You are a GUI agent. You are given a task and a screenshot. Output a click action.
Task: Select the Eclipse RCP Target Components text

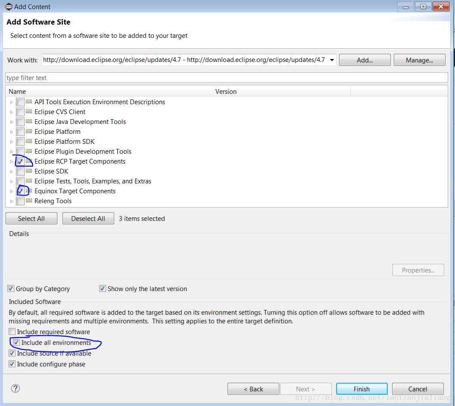(x=80, y=161)
